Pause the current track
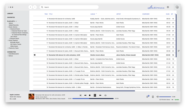This screenshot has width=186, height=109. (x=95, y=95)
